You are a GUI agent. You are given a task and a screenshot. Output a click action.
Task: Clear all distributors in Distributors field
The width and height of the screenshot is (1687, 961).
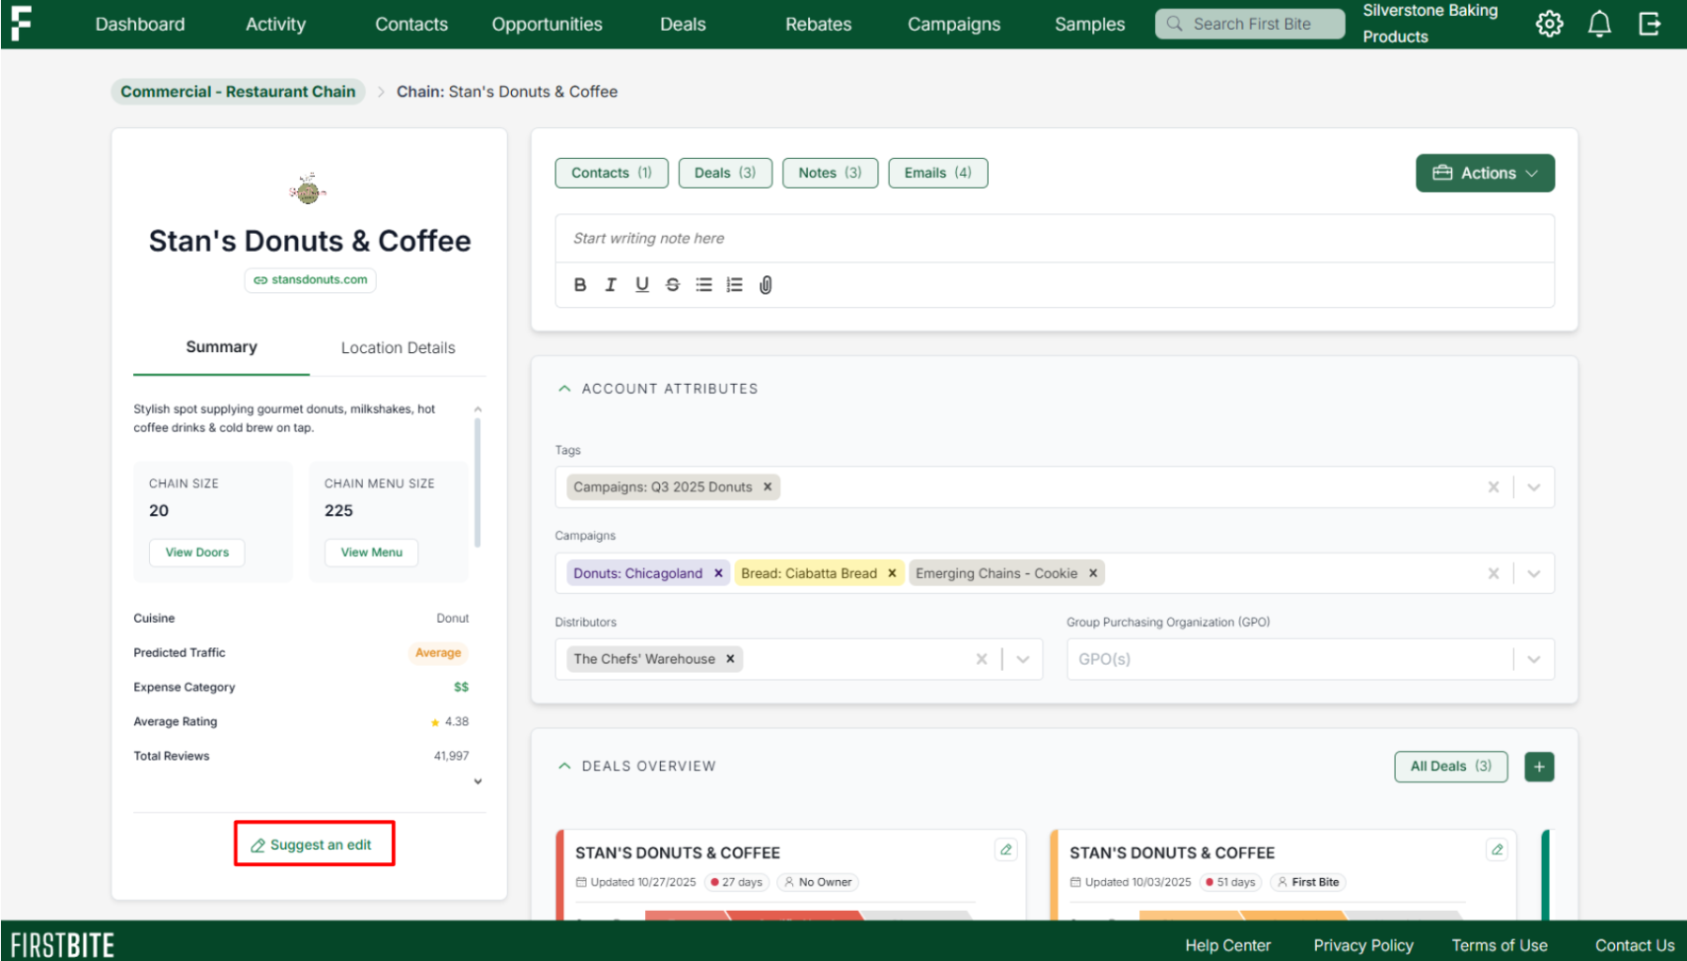tap(982, 659)
